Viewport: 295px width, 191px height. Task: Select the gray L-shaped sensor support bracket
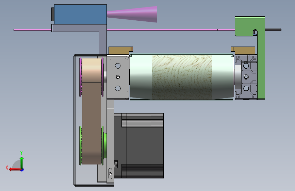pyautogui.click(x=102, y=39)
